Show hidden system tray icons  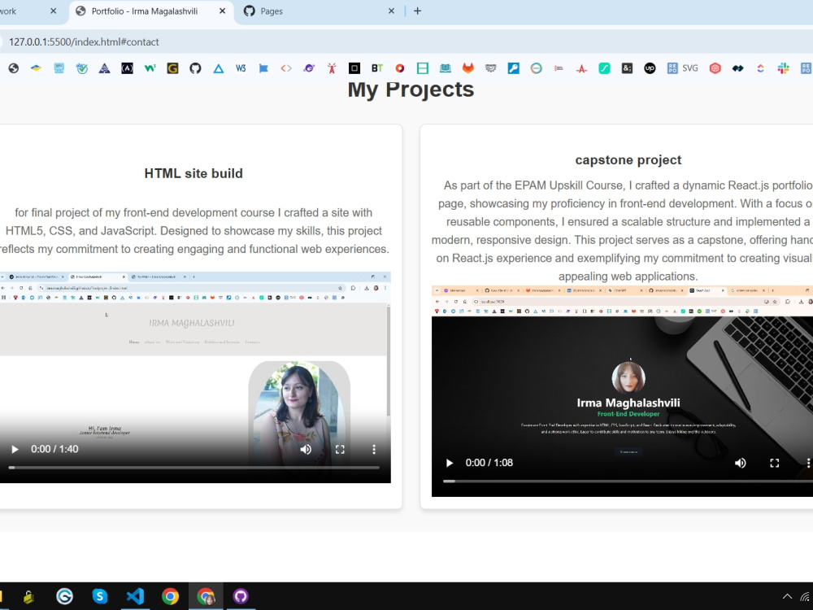[787, 596]
